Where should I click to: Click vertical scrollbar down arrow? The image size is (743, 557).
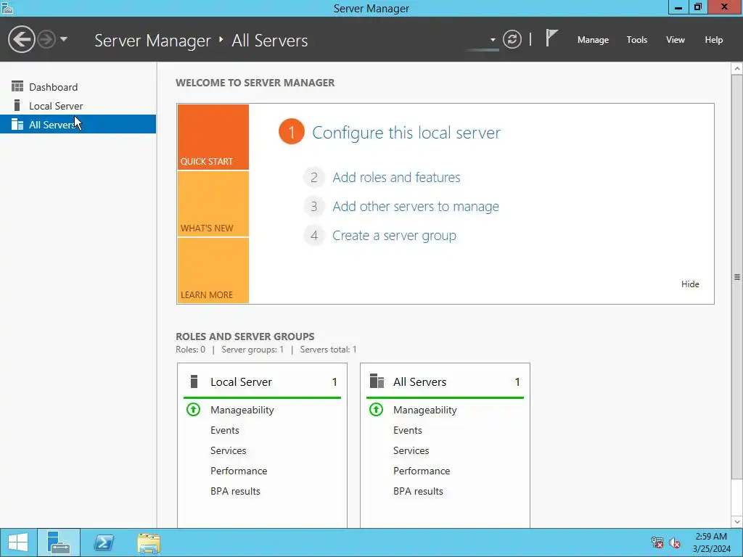pos(737,522)
